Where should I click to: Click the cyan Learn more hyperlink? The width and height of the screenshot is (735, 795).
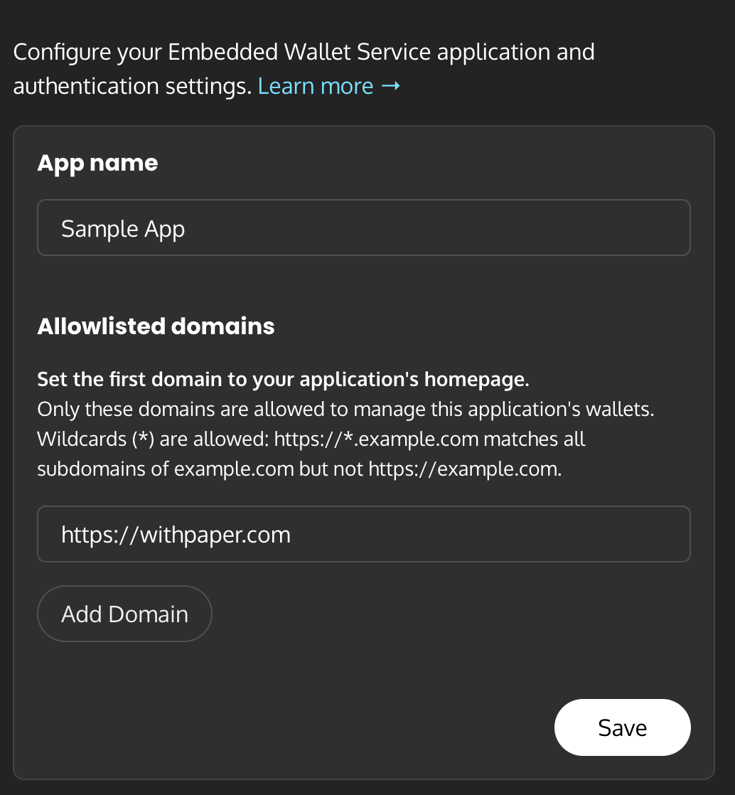pos(316,85)
